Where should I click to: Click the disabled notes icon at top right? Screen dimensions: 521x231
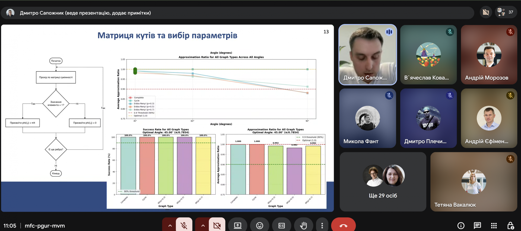click(486, 12)
